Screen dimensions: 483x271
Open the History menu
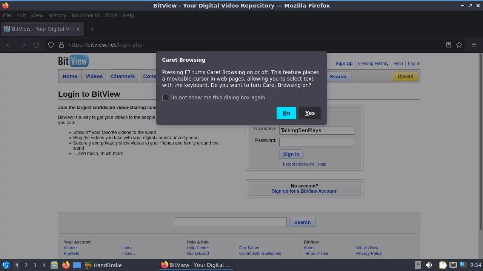(57, 15)
